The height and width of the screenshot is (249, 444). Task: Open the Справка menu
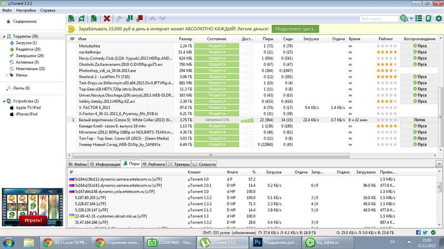coord(48,11)
